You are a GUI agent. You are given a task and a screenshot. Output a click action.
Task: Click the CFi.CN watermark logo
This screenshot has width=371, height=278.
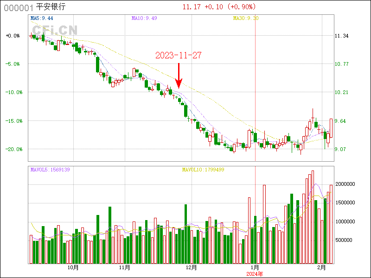pyautogui.click(x=54, y=31)
